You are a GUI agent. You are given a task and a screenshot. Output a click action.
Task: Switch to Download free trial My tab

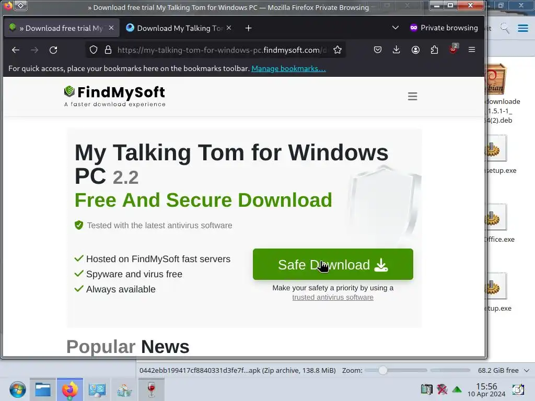click(61, 28)
